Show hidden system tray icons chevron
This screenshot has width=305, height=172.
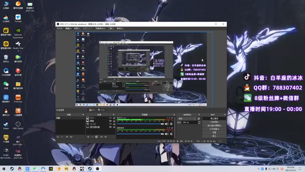(258, 169)
